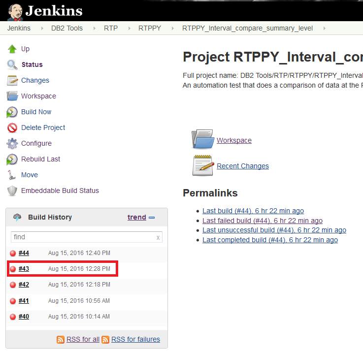This screenshot has height=353, width=363.
Task: Click the red status ball of build #41
Action: pos(13,301)
